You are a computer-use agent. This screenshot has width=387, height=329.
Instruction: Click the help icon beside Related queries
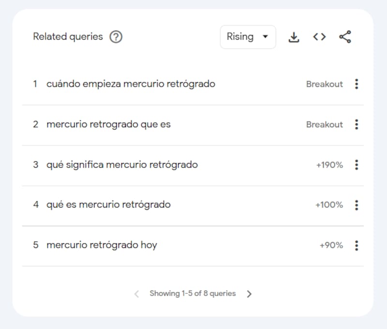[x=116, y=37]
